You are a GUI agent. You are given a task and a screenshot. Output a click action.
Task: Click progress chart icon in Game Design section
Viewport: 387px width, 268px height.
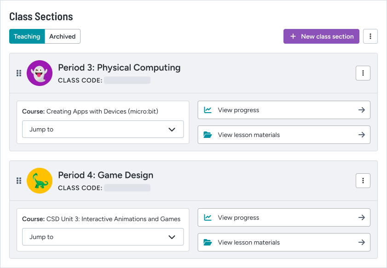coord(208,217)
